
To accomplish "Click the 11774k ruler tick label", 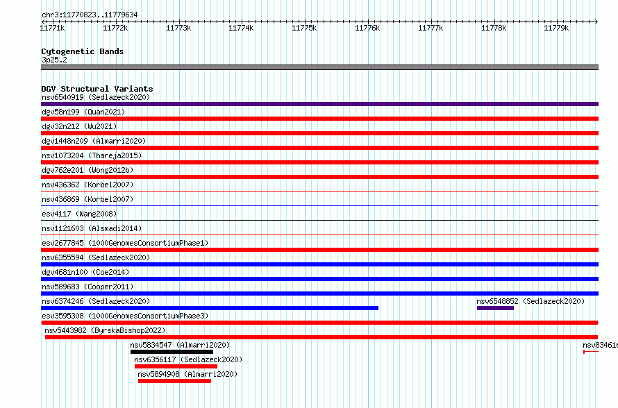I will [241, 28].
